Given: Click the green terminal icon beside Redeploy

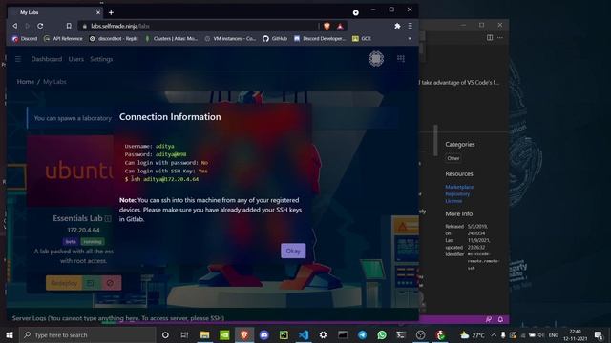Looking at the screenshot, I should 91,283.
